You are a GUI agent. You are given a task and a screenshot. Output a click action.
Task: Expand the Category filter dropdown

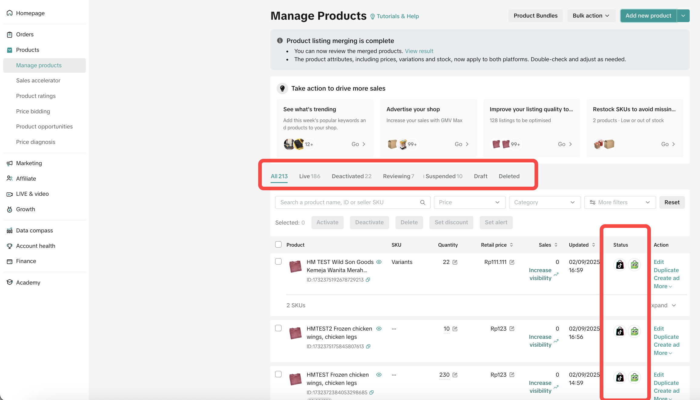click(x=545, y=202)
